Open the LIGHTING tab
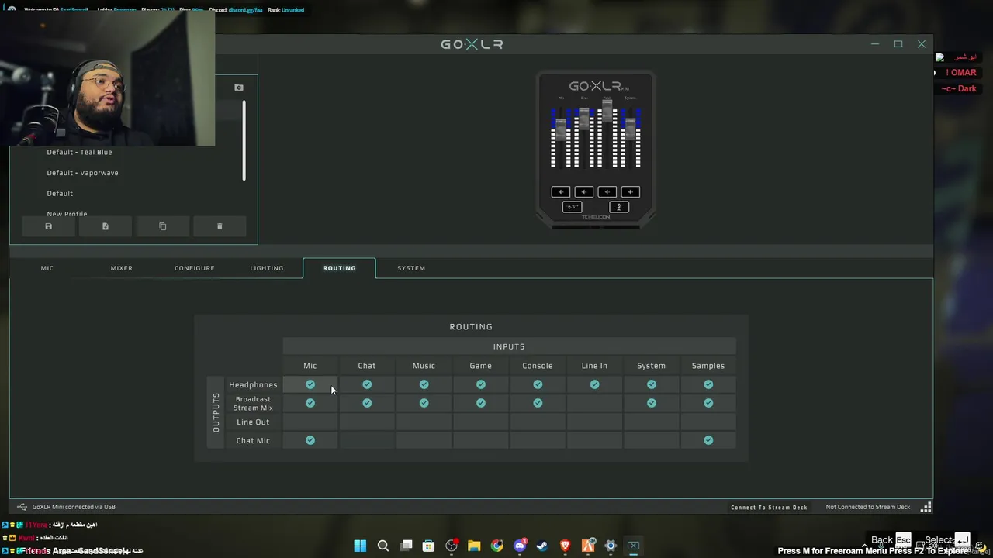The image size is (993, 558). 267,268
